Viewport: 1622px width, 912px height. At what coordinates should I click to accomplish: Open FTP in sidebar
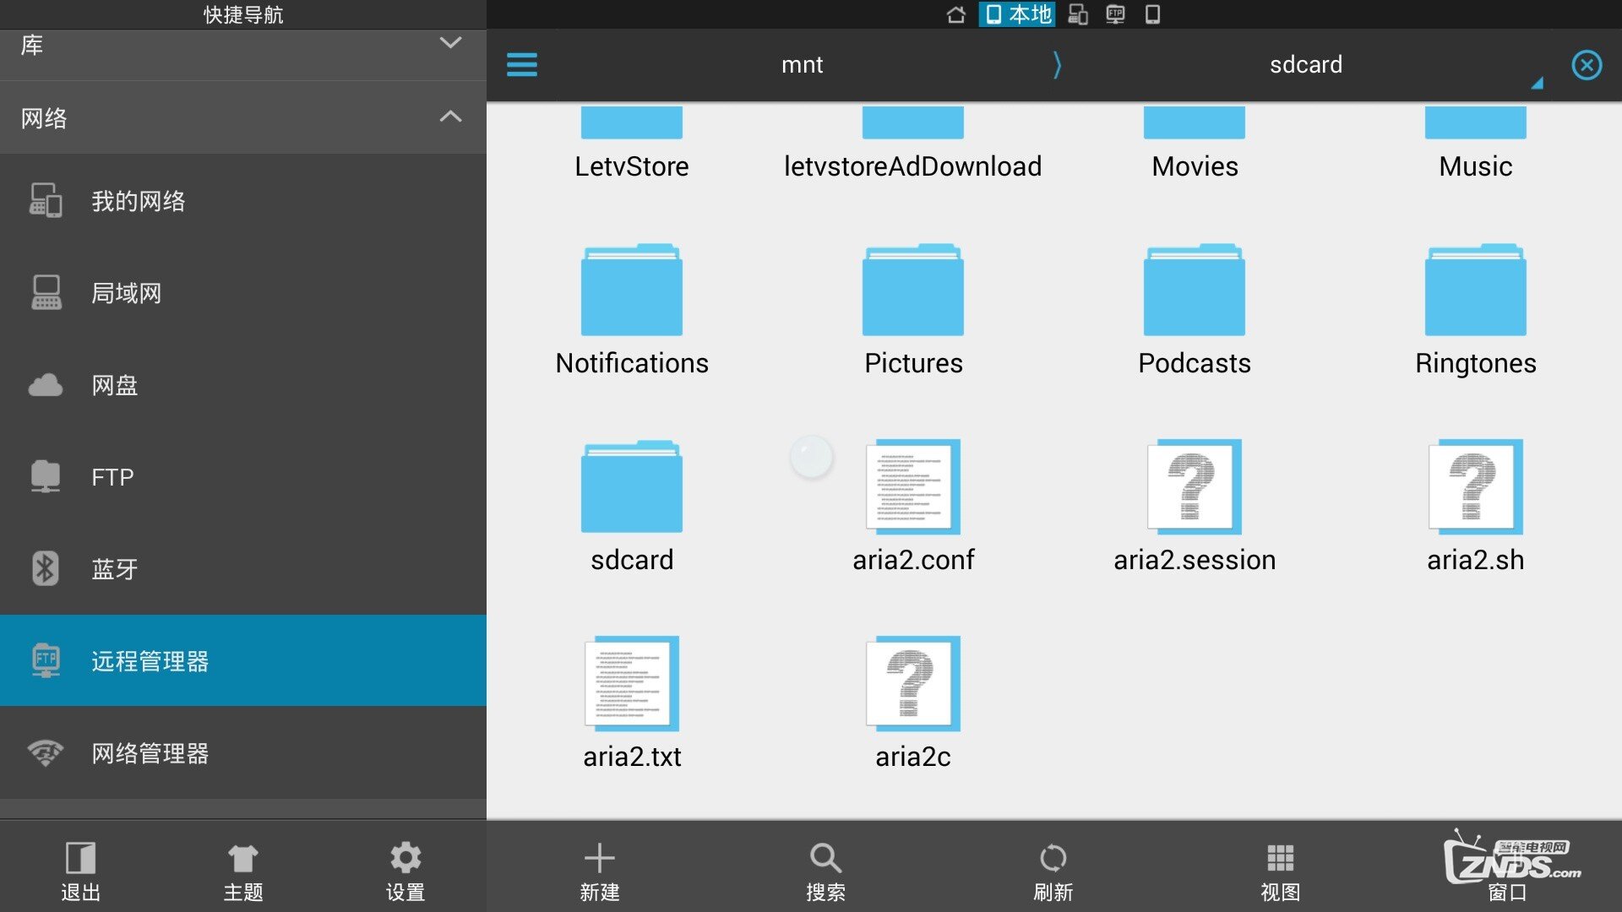tap(243, 477)
